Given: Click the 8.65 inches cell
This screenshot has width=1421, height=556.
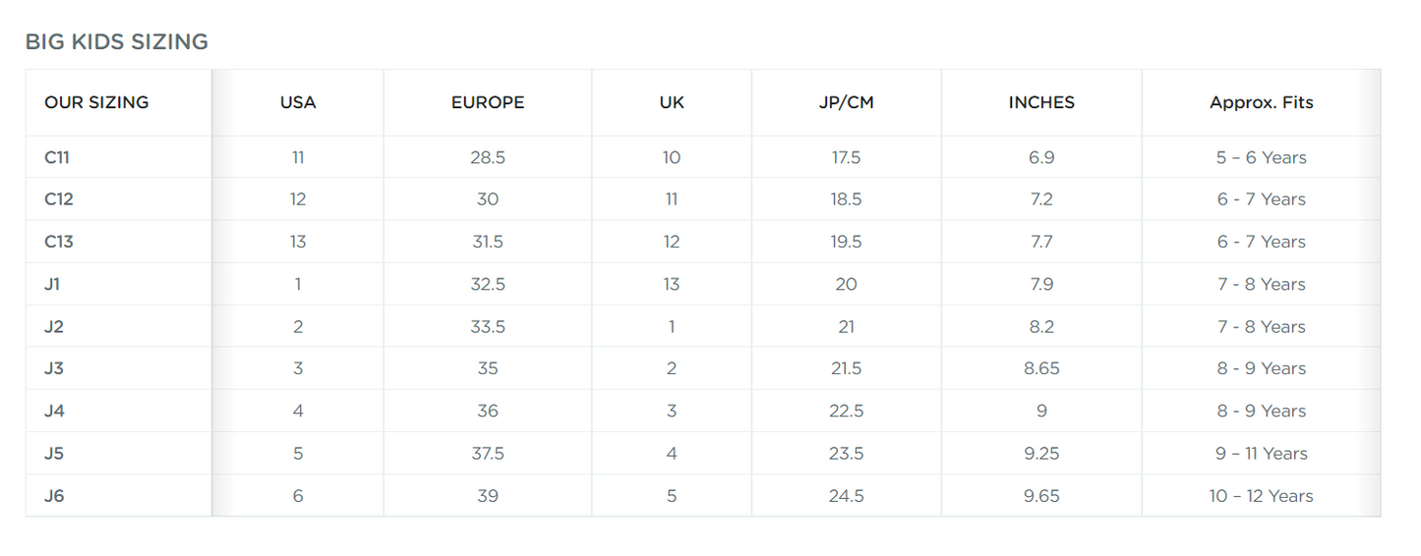Looking at the screenshot, I should [x=1041, y=368].
